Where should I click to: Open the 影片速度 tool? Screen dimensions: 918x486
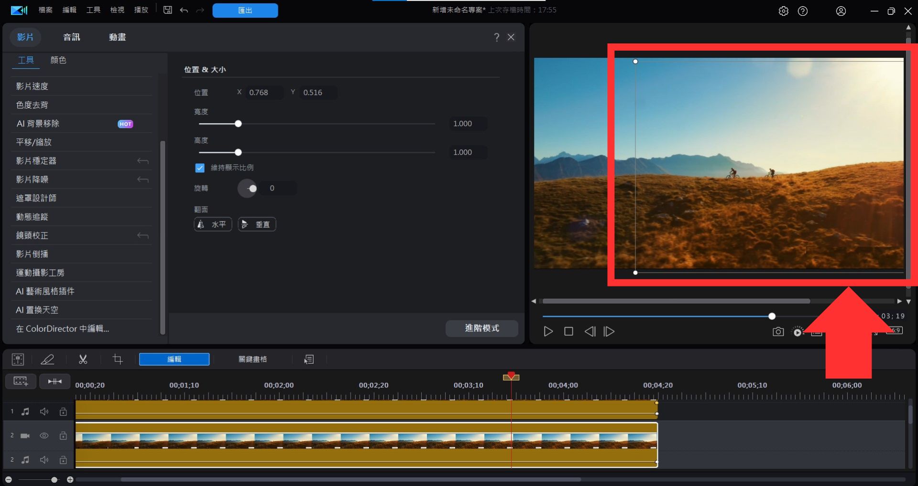tap(81, 86)
